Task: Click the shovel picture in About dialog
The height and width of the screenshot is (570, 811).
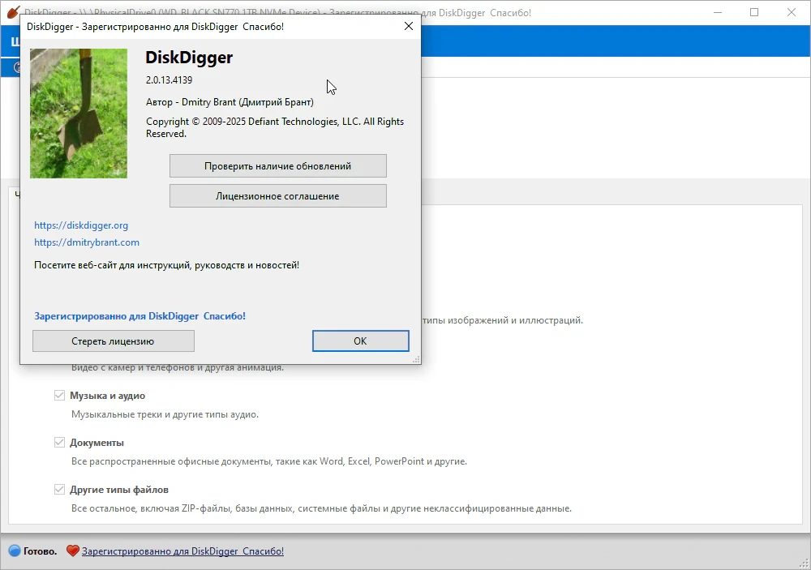Action: (x=79, y=114)
